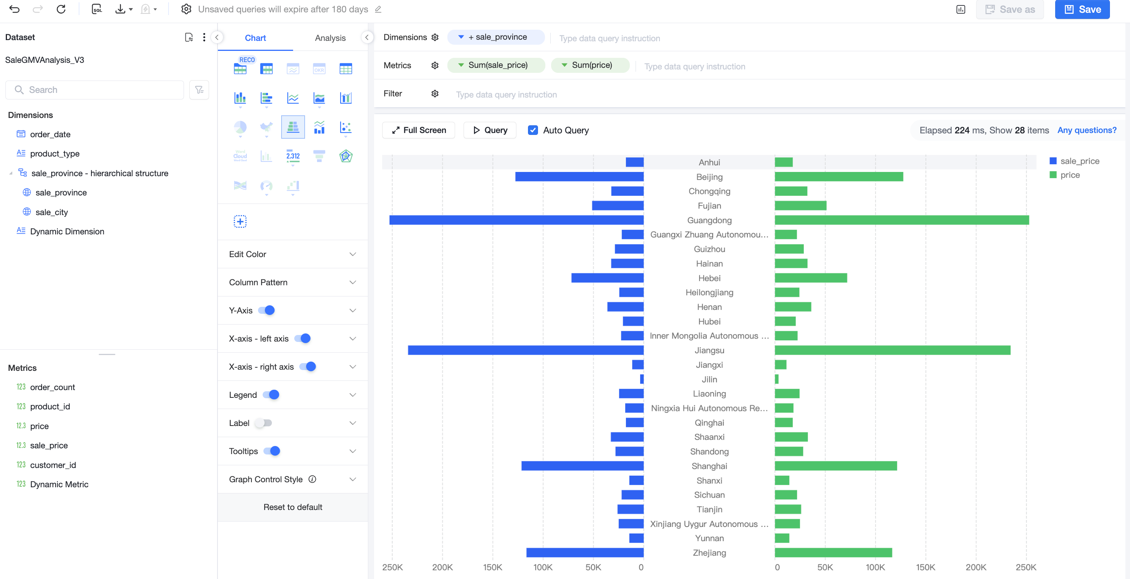Choose the horizontal bar chart icon
Viewport: 1130px width, 579px height.
[266, 98]
